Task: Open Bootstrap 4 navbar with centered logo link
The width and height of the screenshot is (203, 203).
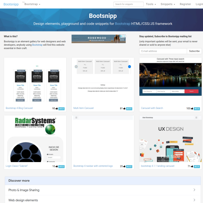Action: pyautogui.click(x=93, y=166)
